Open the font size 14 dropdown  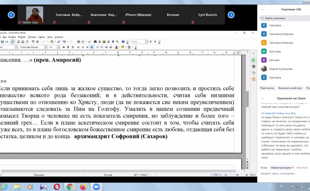click(x=58, y=47)
